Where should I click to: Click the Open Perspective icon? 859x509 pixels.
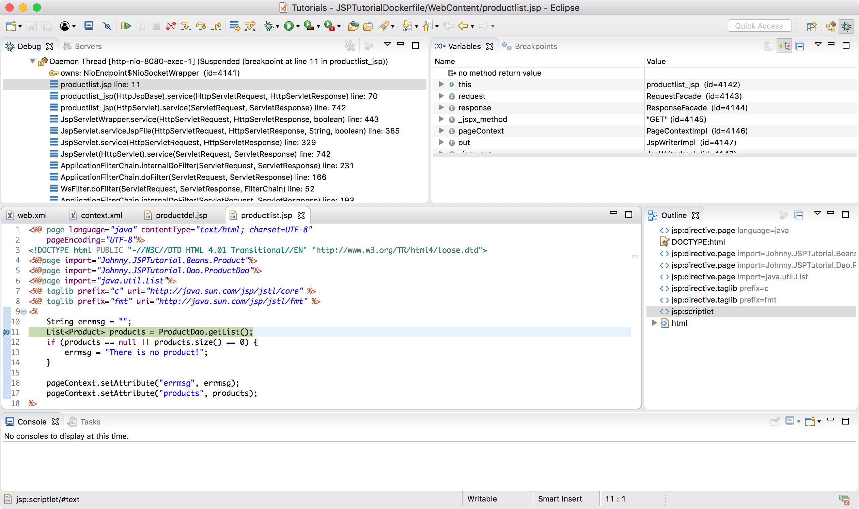(811, 27)
